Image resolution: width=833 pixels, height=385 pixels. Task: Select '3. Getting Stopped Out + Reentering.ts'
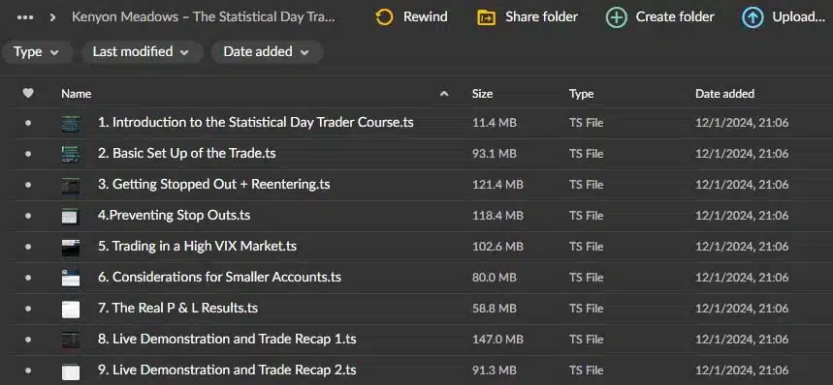point(213,185)
